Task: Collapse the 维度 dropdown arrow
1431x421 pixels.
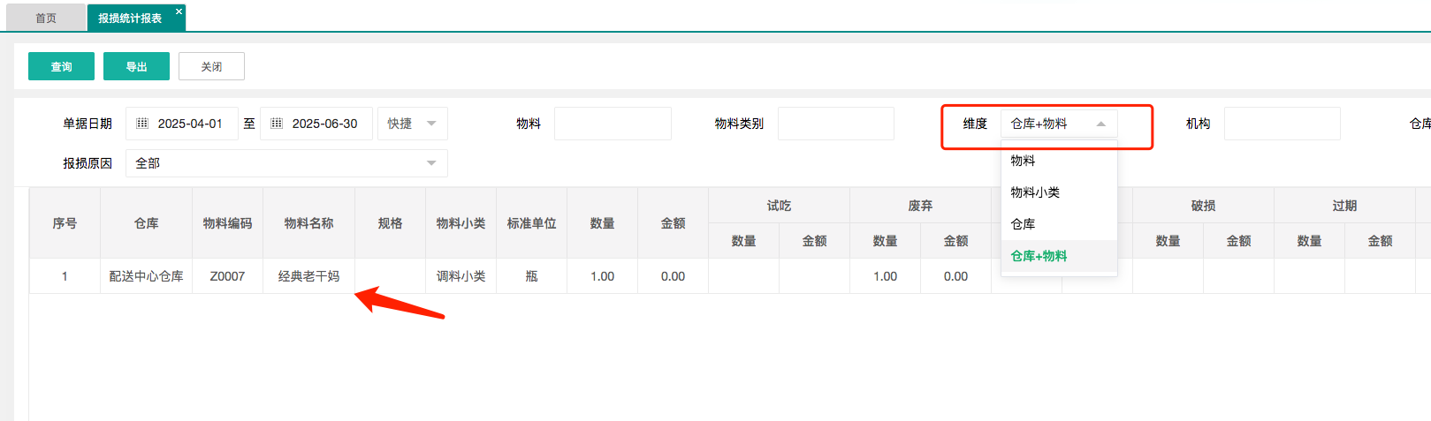Action: 1100,124
